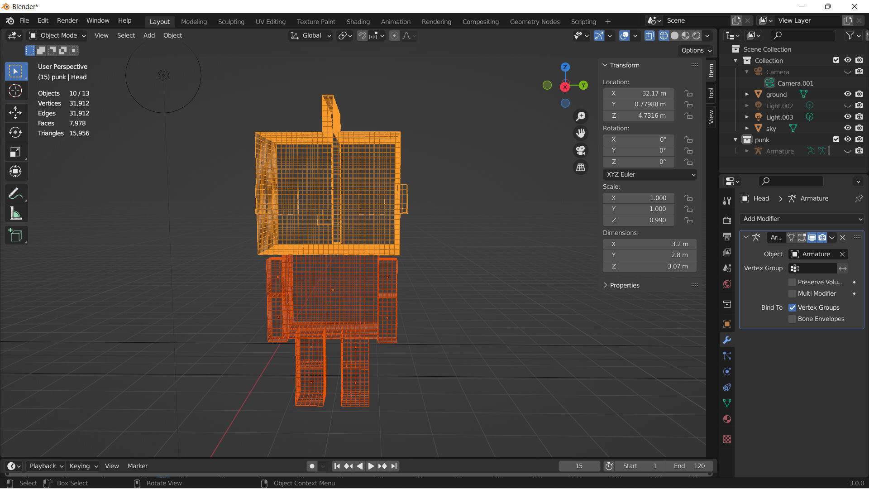869x489 pixels.
Task: Collapse the punk collection
Action: click(x=735, y=139)
